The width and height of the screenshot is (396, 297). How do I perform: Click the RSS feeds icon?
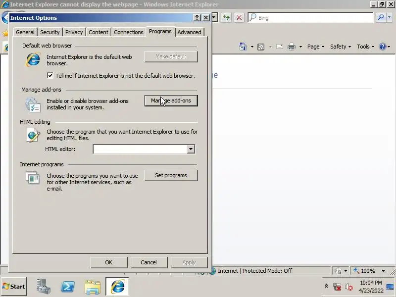point(261,47)
